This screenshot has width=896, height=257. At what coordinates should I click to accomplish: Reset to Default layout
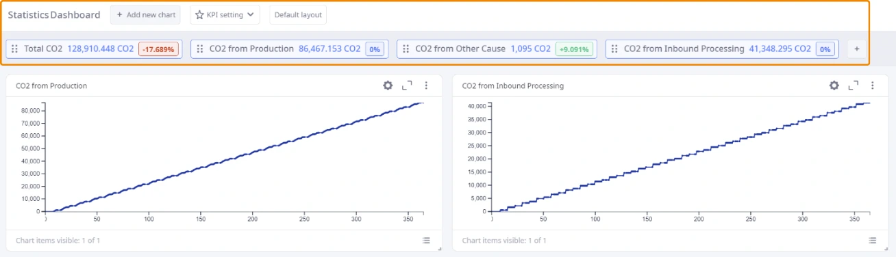(x=298, y=14)
